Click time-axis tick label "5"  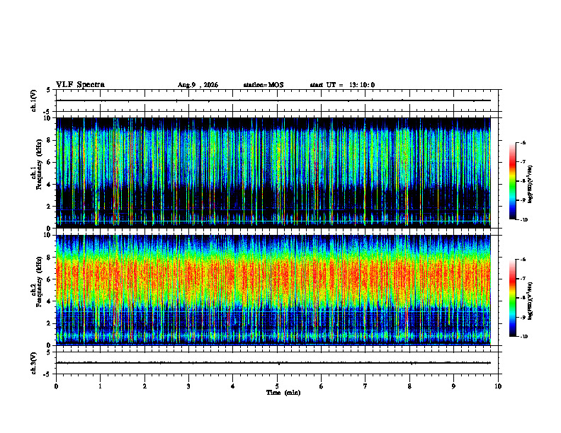pos(277,386)
